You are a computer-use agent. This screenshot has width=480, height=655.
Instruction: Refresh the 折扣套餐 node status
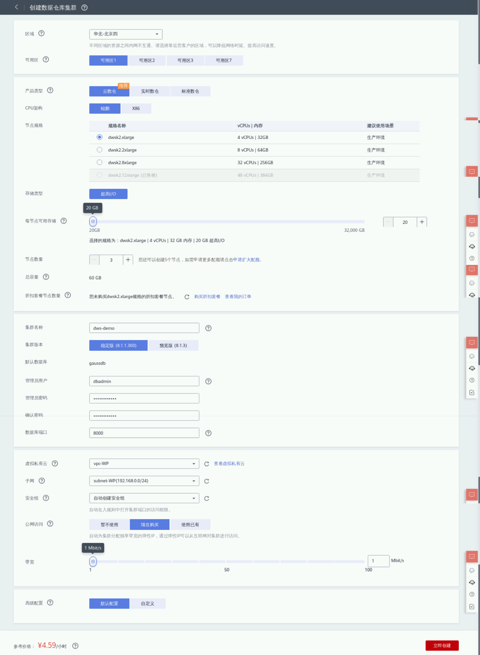click(187, 297)
